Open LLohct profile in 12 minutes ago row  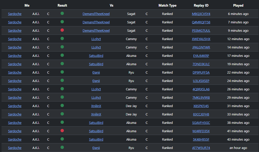tap(96, 39)
